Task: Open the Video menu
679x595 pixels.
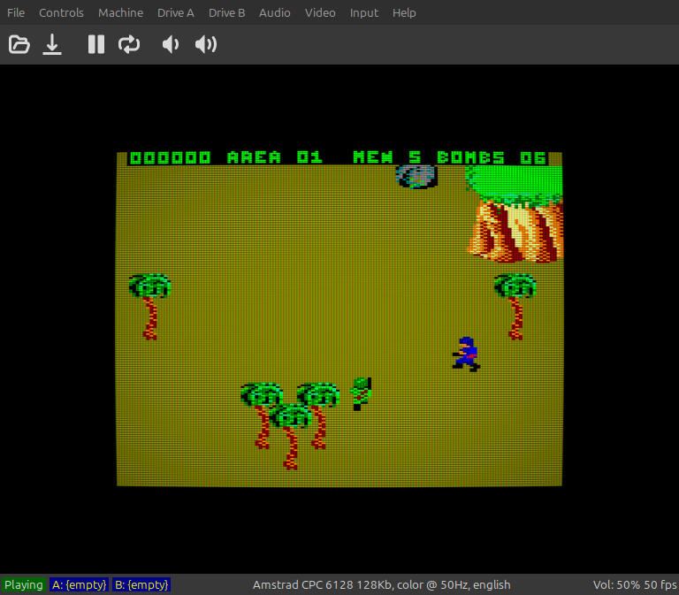Action: (320, 12)
